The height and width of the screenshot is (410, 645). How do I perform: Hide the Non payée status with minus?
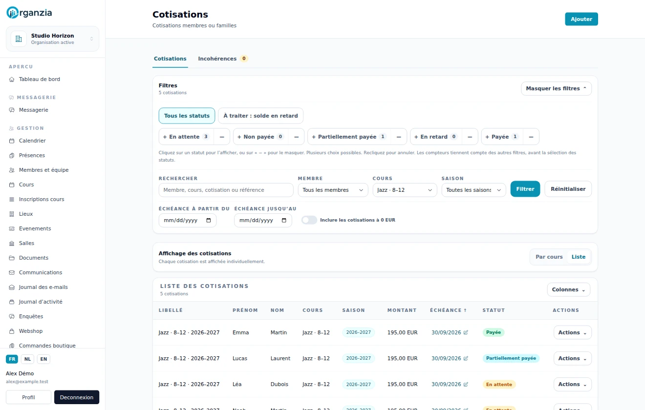[x=296, y=137]
